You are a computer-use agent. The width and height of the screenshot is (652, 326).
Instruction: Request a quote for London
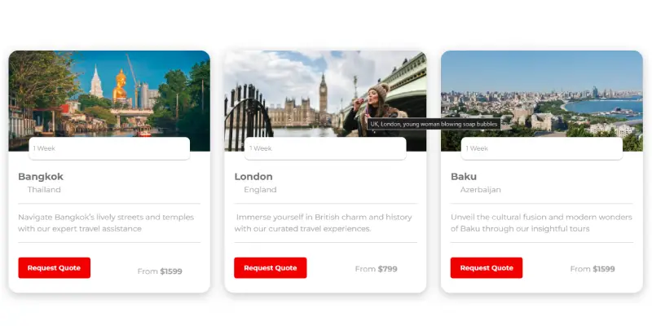pyautogui.click(x=271, y=268)
